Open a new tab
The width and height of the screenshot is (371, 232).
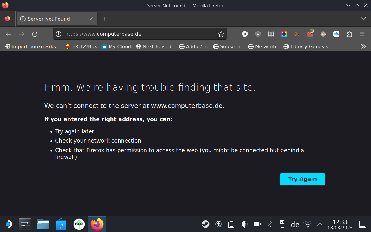click(105, 19)
